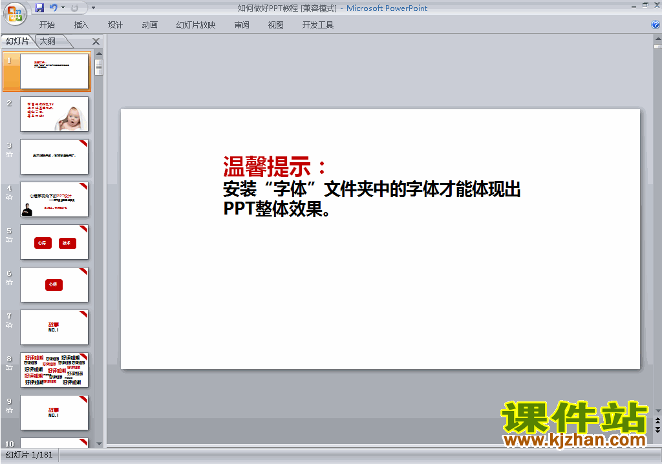Select slide 9 thumbnail
Viewport: 662px width, 464px height.
pos(54,412)
